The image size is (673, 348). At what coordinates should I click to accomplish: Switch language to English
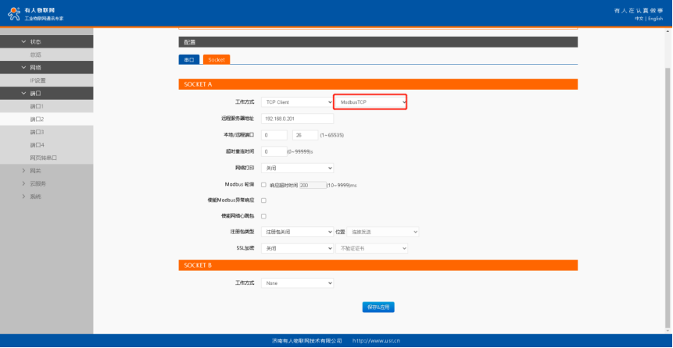pyautogui.click(x=654, y=19)
